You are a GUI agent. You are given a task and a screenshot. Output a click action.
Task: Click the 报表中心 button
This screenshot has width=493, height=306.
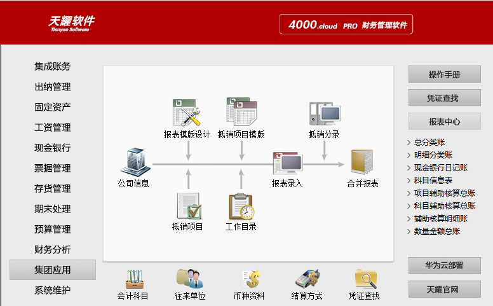444,122
